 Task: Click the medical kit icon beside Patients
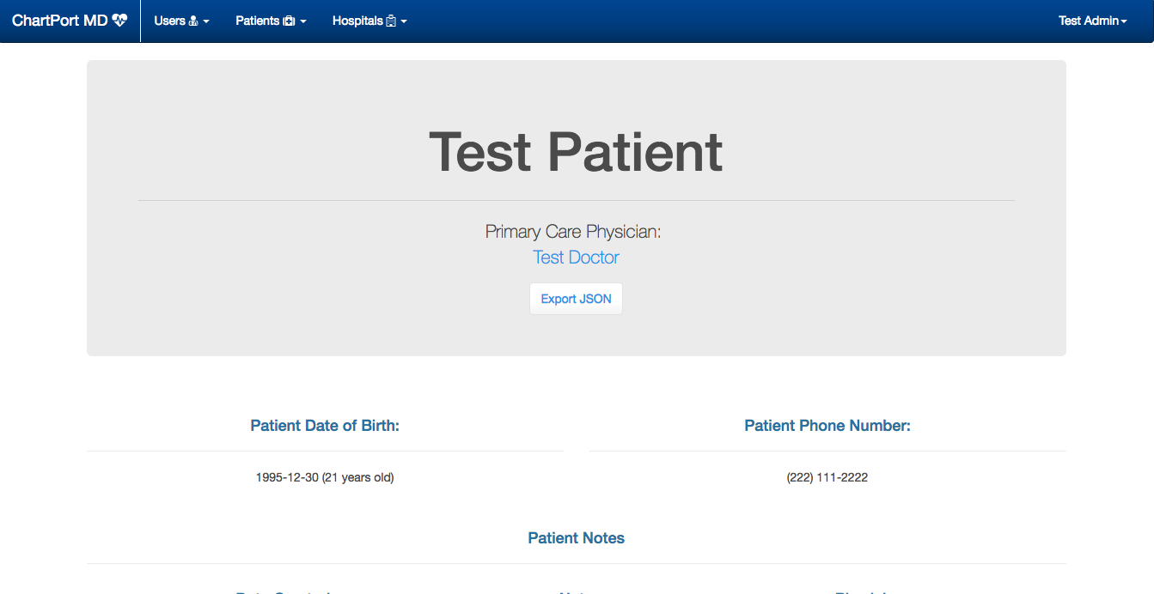point(289,21)
